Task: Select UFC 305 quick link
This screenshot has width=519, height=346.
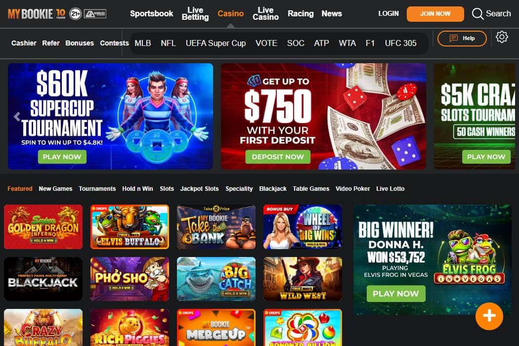Action: [x=400, y=43]
